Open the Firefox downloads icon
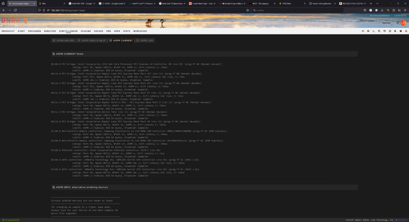409x222 pixels. click(382, 10)
